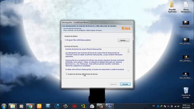
Task: Open File Explorer from the taskbar
Action: click(x=13, y=106)
